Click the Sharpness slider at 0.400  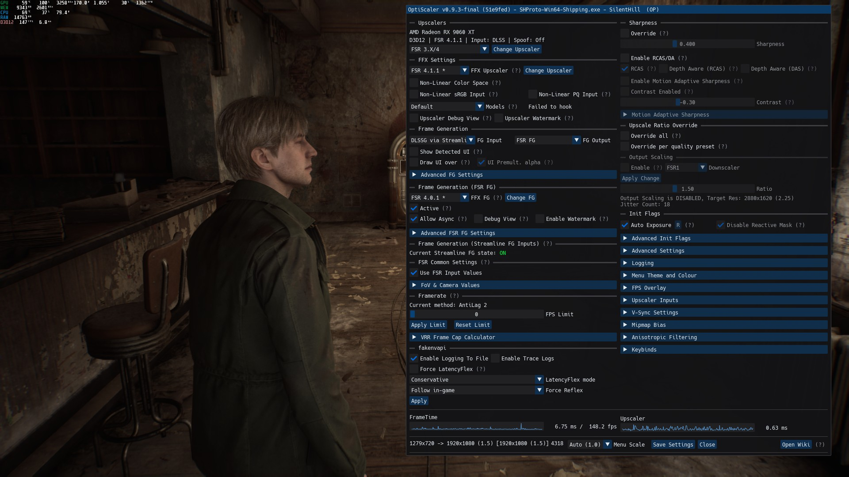687,44
